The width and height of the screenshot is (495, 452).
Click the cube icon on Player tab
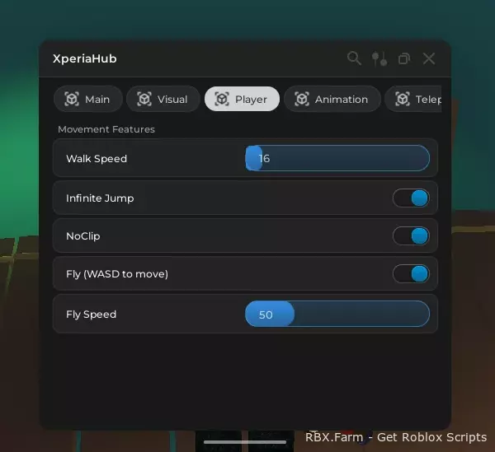(x=222, y=99)
